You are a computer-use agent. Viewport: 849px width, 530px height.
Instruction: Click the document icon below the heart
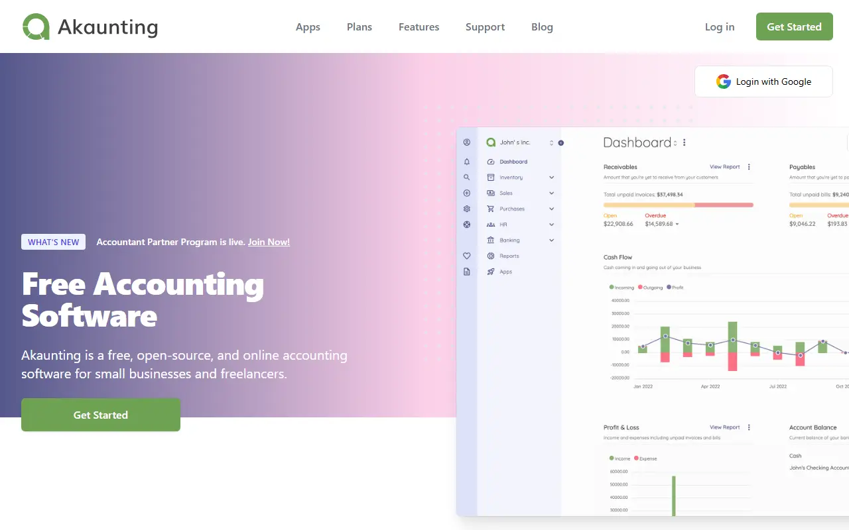click(x=467, y=272)
